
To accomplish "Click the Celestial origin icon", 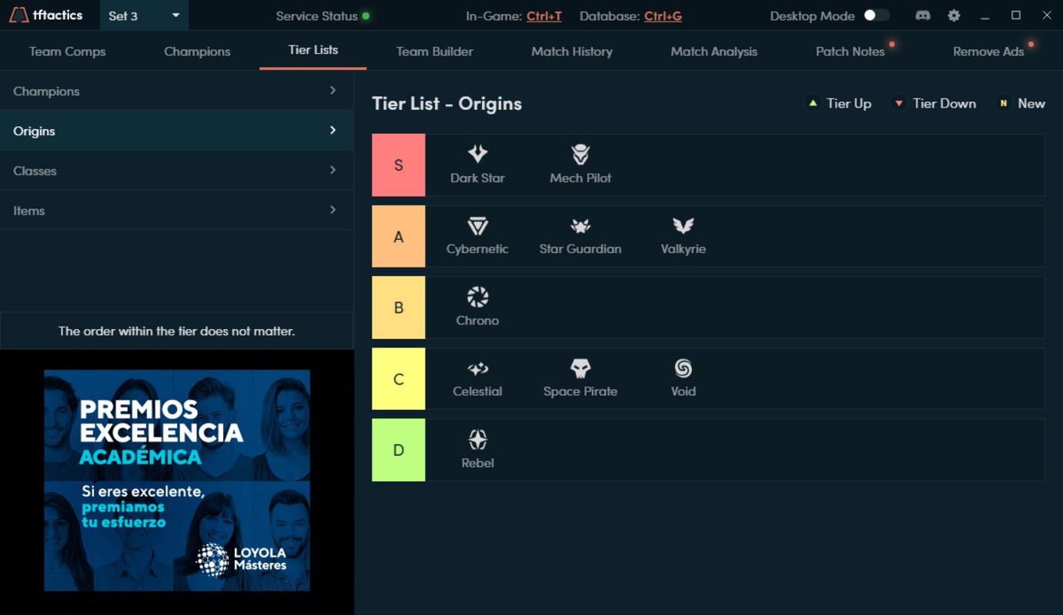I will point(477,369).
